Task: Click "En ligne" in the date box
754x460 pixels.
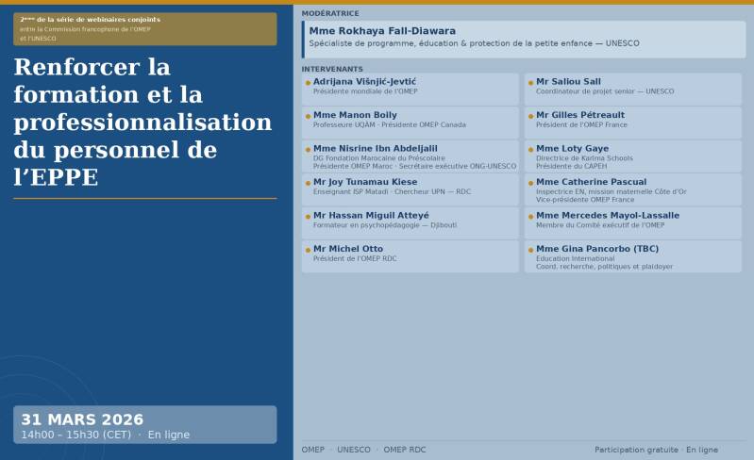Action: (168, 435)
